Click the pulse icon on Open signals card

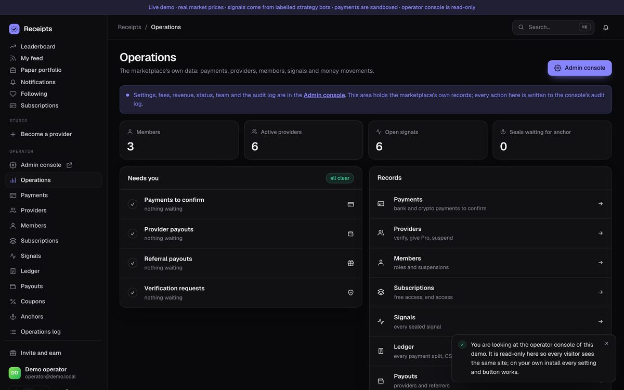pos(379,132)
